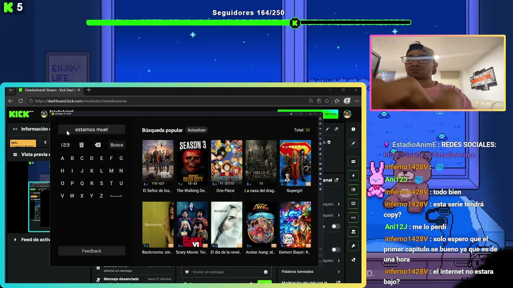Open the browser three-dot menu

[x=357, y=101]
